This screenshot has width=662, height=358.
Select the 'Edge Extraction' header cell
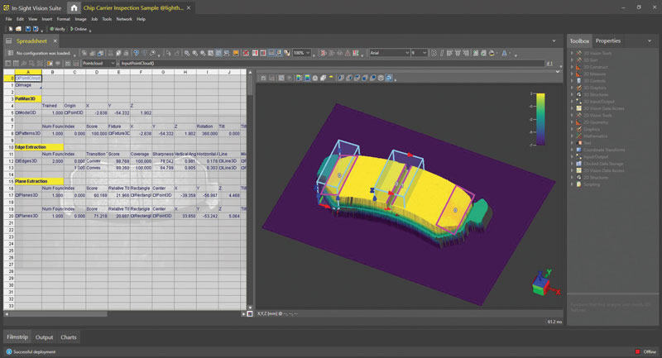39,147
